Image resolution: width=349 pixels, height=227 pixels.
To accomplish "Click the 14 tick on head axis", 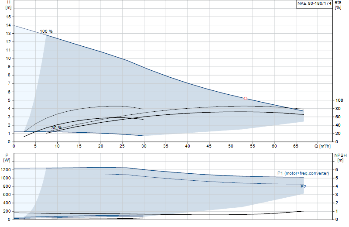I will coord(8,25).
